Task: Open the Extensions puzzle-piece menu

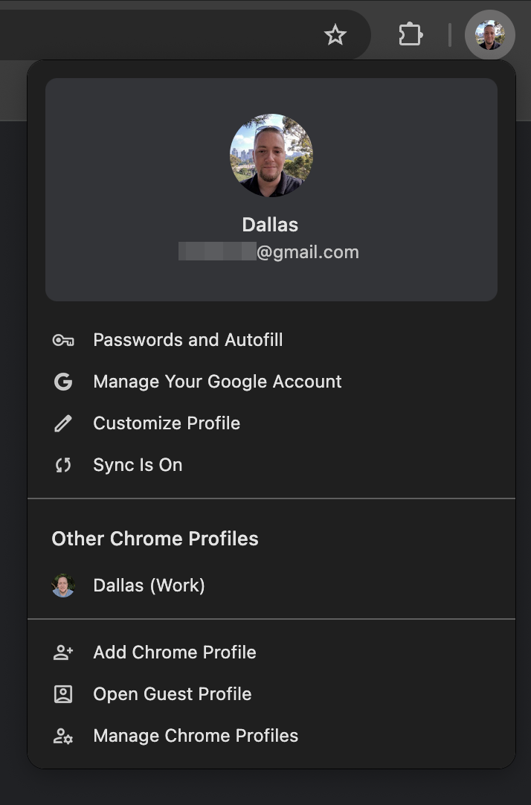Action: click(411, 35)
